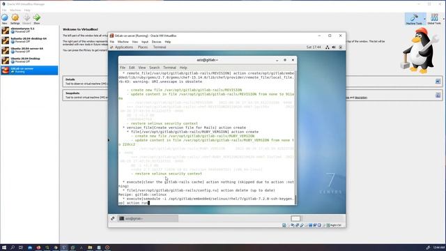Screen dimensions: 446x251
Task: Click New in the VirtualBox Manager toolbar
Action: (5, 19)
